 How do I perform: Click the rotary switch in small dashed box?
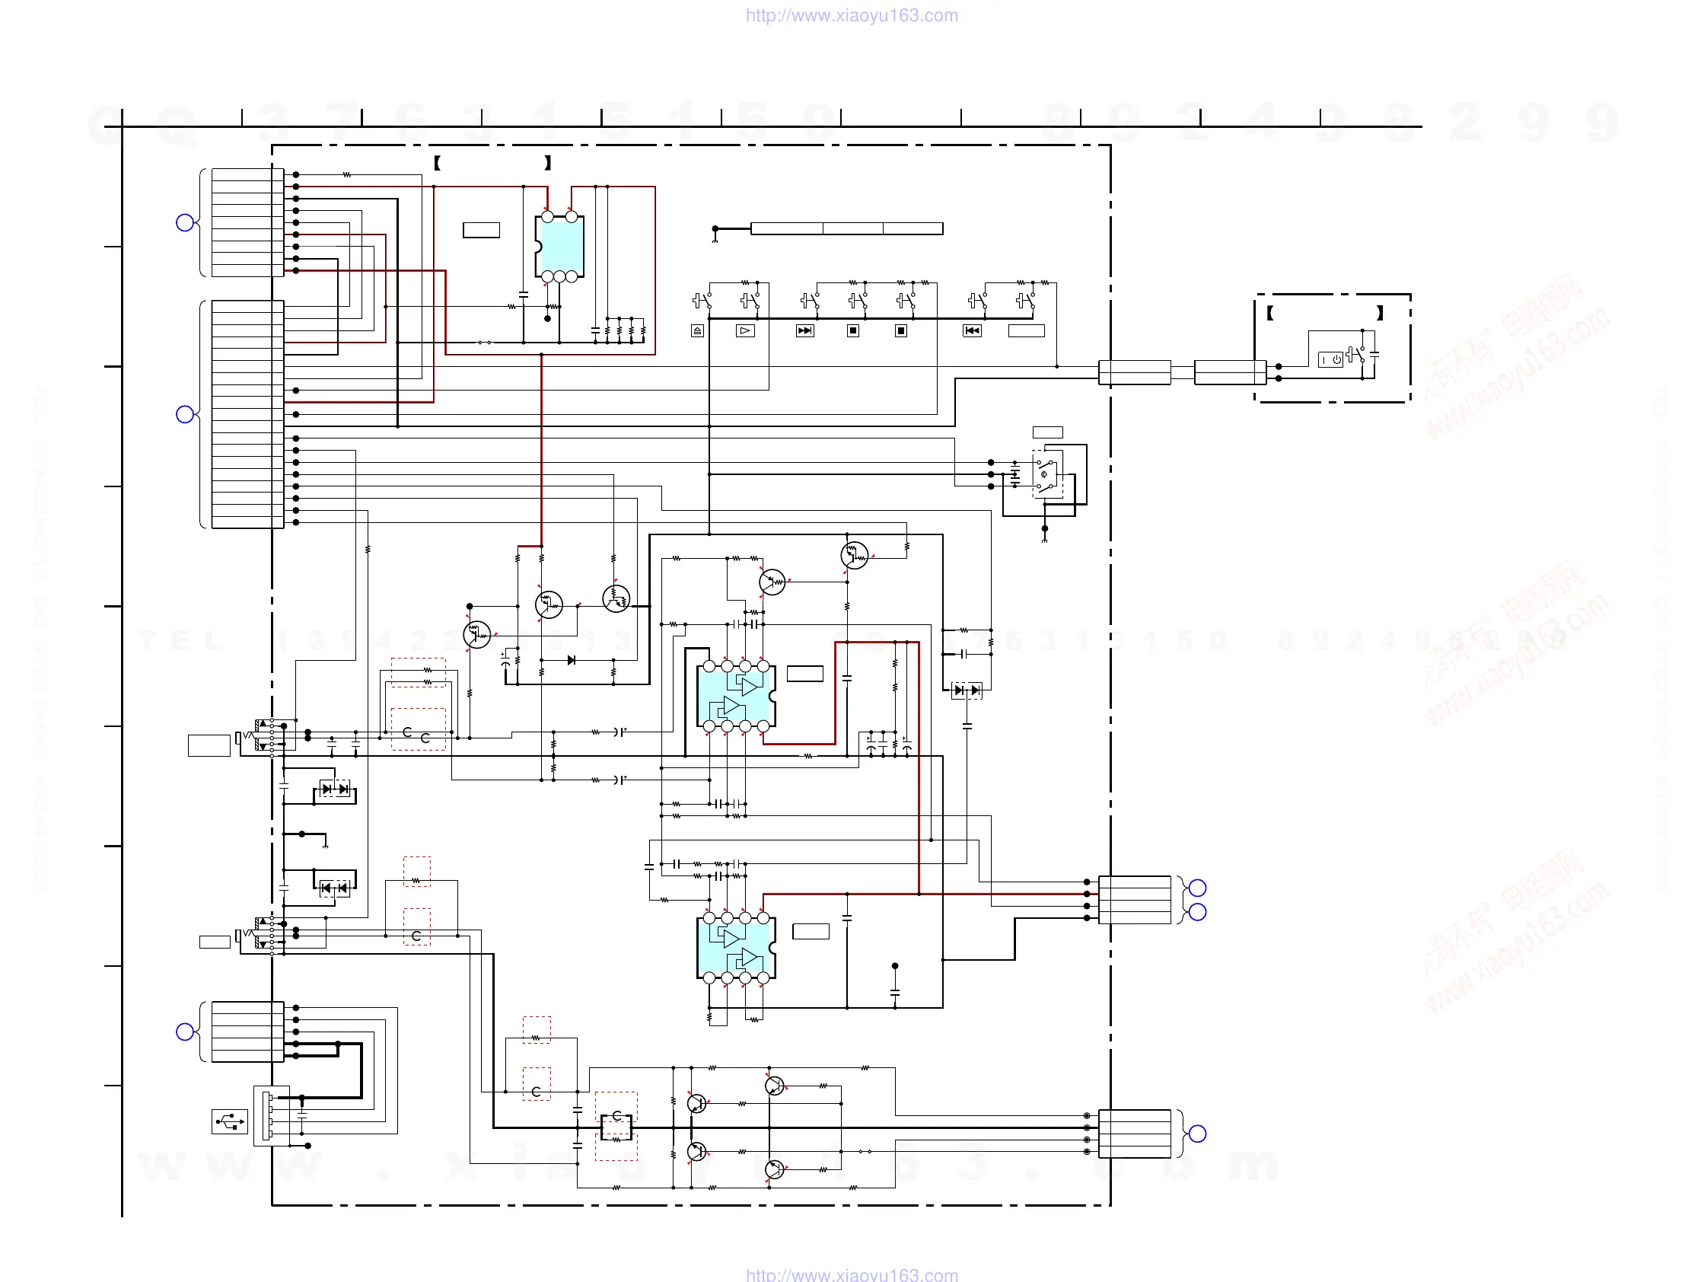click(1046, 474)
